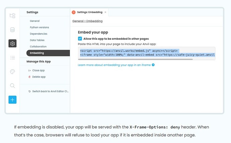This screenshot has height=143, width=231.
Task: Click the help question mark icon
Action: [x=153, y=65]
